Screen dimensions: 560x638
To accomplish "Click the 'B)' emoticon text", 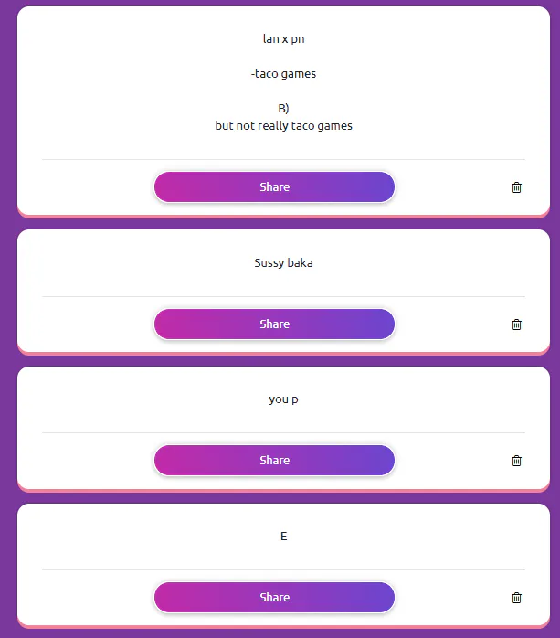I will coord(283,109).
